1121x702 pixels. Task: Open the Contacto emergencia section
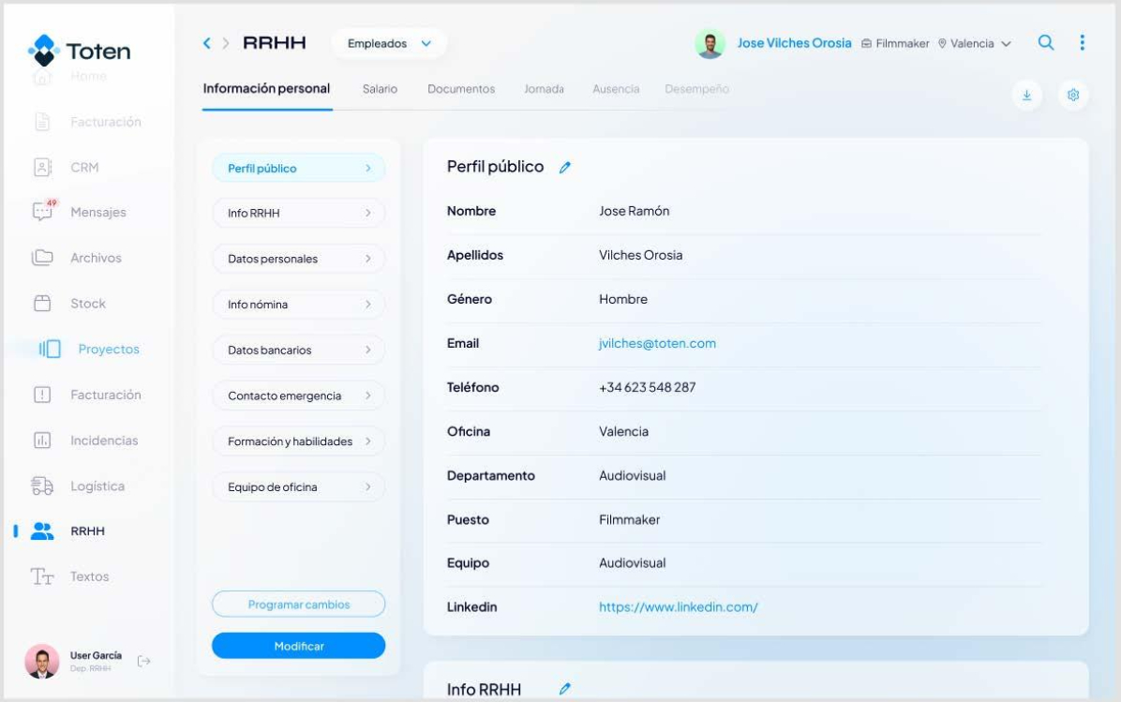tap(298, 396)
